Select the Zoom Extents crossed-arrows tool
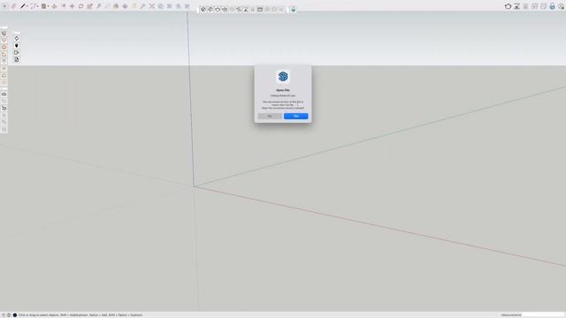The width and height of the screenshot is (566, 318). coord(152,6)
